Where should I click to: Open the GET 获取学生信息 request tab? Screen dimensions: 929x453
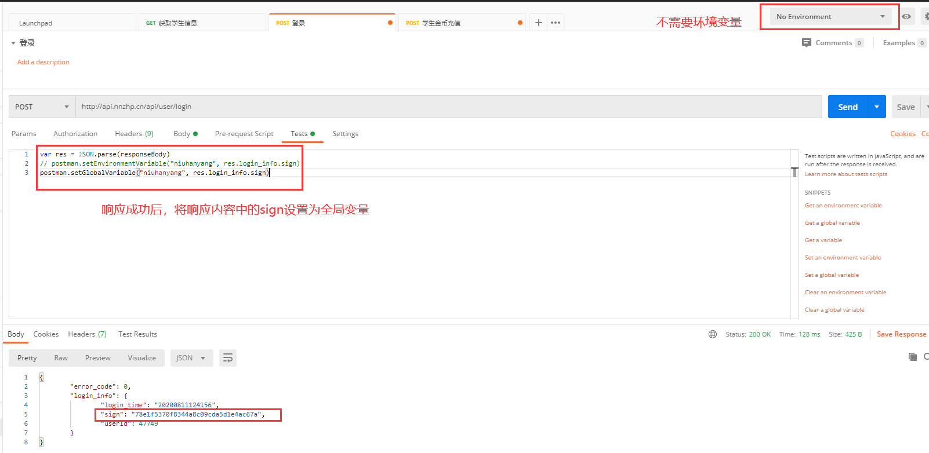point(202,23)
